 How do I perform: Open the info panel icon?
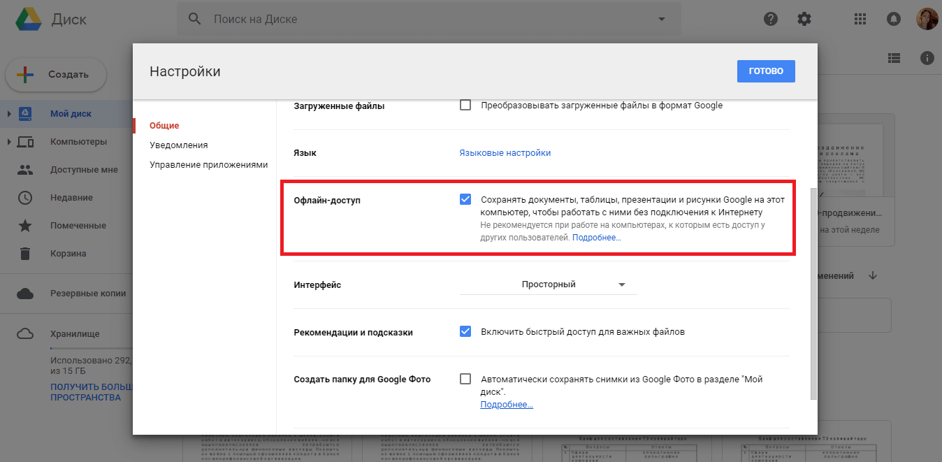coord(927,58)
